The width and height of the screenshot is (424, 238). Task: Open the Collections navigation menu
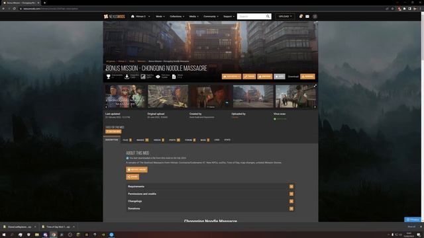tap(177, 17)
